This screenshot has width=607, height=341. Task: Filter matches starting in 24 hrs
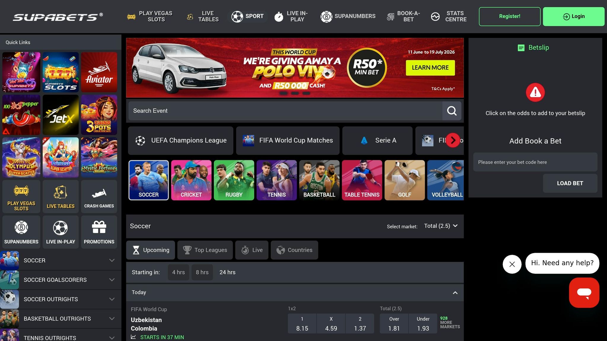coord(227,272)
